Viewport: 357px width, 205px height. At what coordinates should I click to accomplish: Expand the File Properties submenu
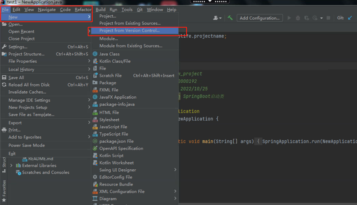45,61
